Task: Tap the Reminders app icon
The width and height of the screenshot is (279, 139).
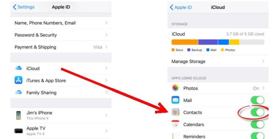Action: tap(175, 136)
